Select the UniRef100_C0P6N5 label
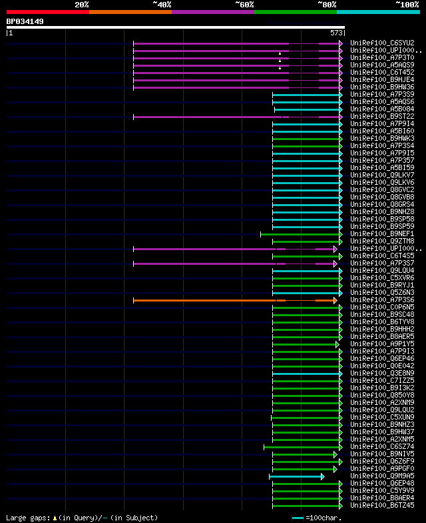 click(382, 307)
